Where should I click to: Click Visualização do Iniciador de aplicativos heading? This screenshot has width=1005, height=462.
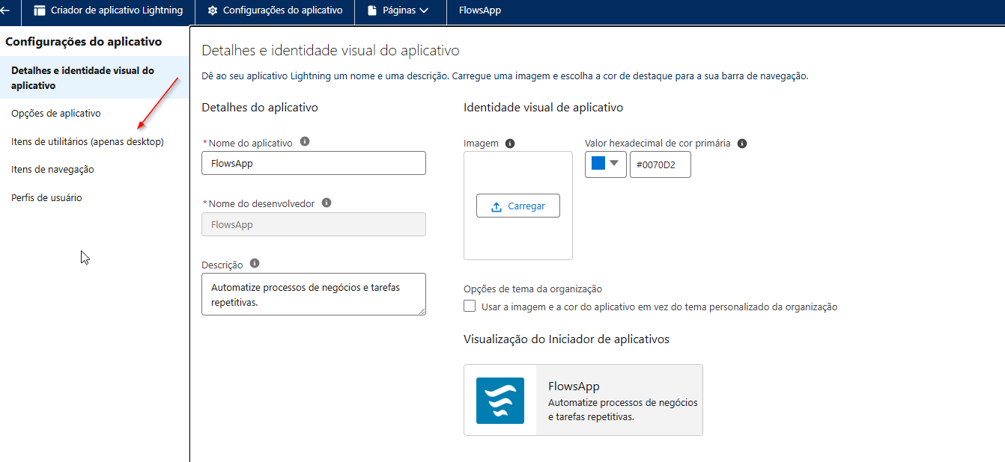coord(566,339)
